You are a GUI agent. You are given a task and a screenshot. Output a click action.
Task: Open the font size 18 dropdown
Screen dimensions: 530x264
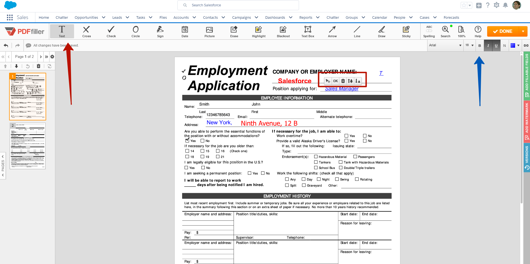pyautogui.click(x=469, y=45)
